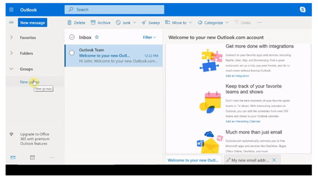Open Skype from the header
318x181 pixels.
pyautogui.click(x=302, y=10)
